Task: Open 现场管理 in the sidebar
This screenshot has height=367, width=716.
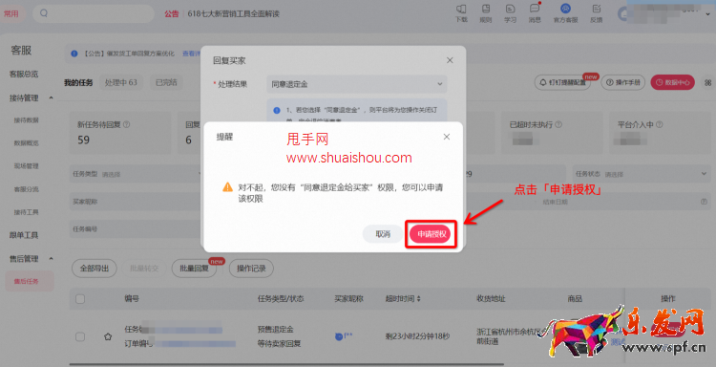Action: (26, 166)
